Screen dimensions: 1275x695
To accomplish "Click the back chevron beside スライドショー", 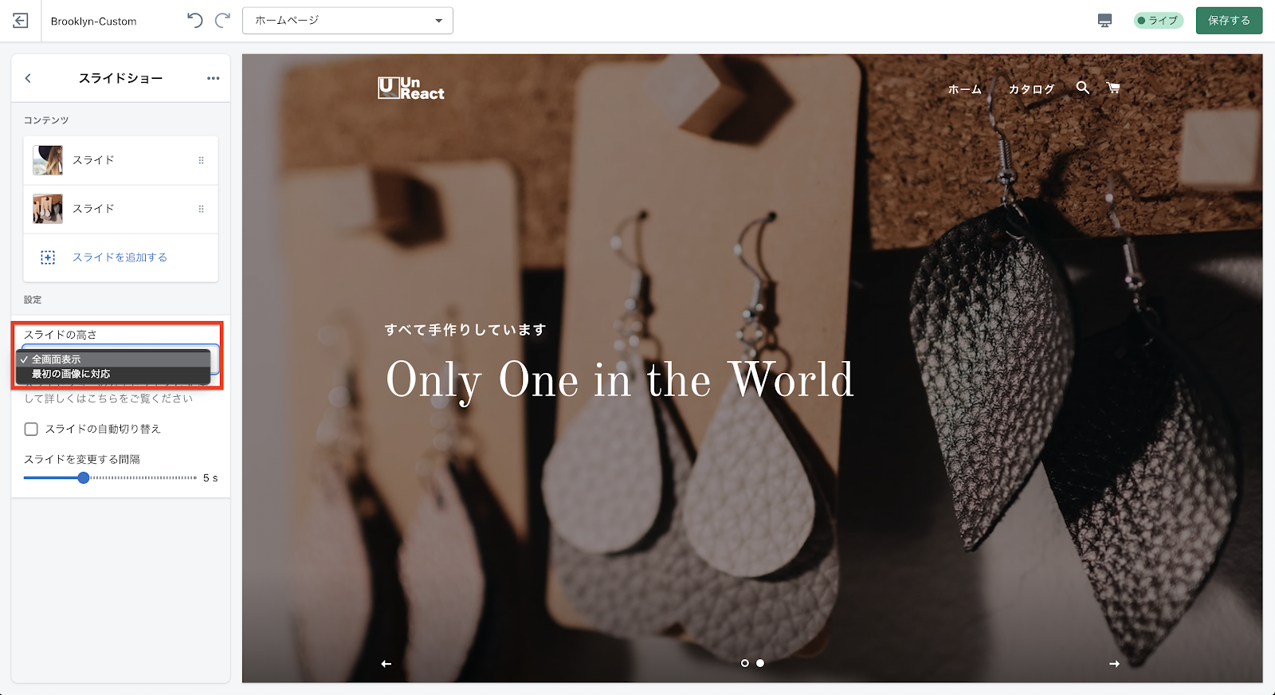I will pos(28,78).
